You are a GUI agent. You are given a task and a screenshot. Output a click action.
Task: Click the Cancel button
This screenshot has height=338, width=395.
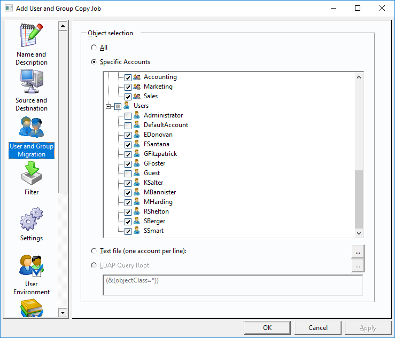click(318, 328)
